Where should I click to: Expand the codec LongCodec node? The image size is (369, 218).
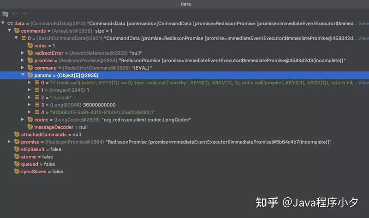point(23,119)
